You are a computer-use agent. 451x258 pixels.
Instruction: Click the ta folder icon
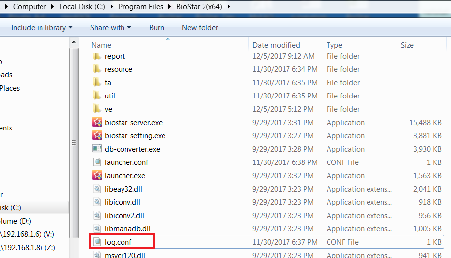(x=97, y=83)
